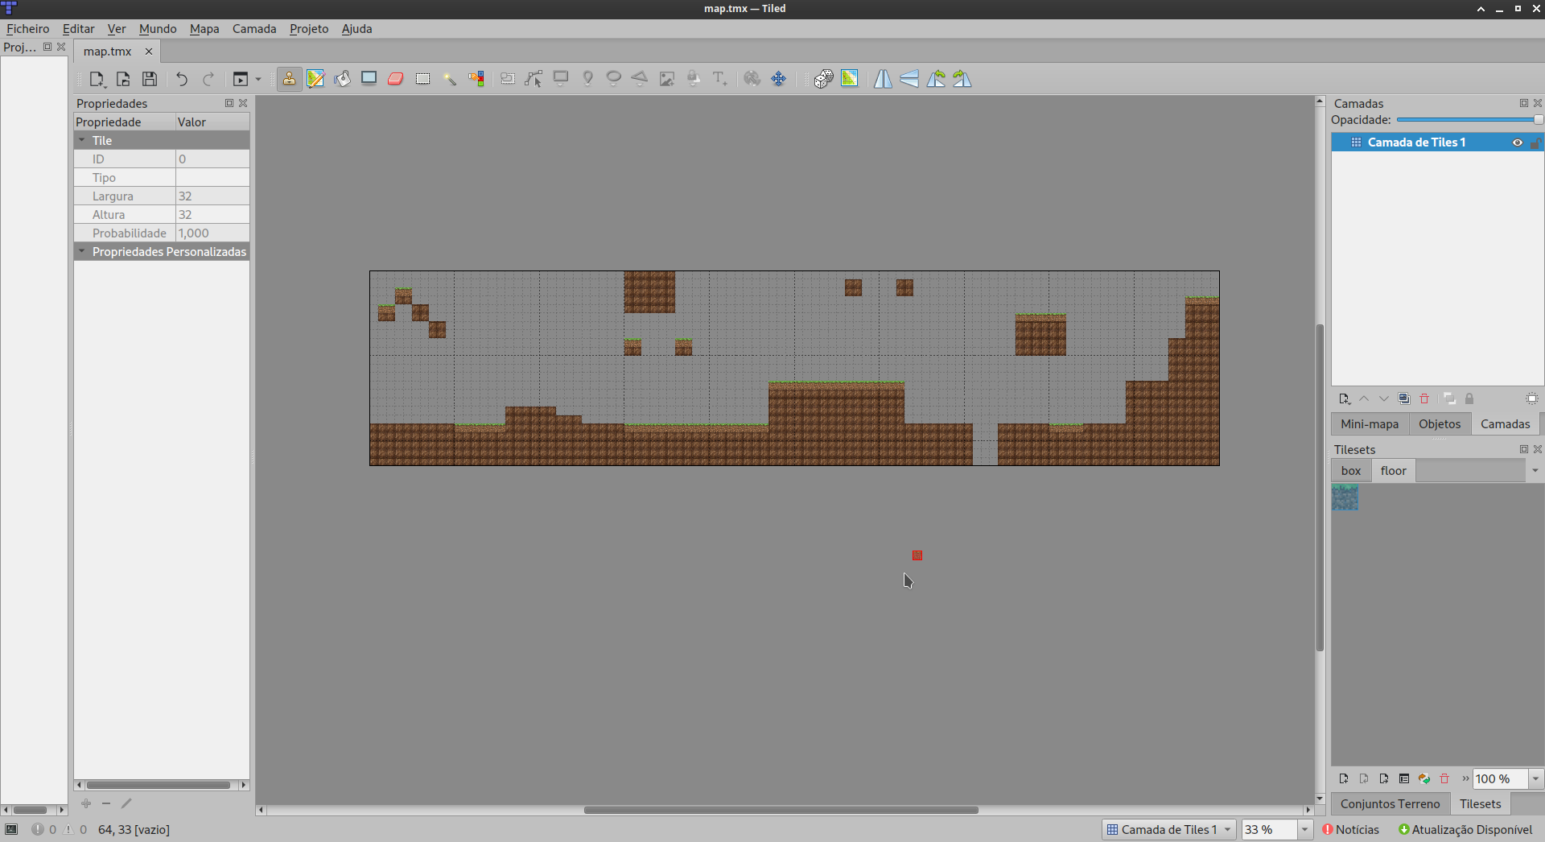
Task: Delete the selected layer with trash icon
Action: tap(1424, 399)
